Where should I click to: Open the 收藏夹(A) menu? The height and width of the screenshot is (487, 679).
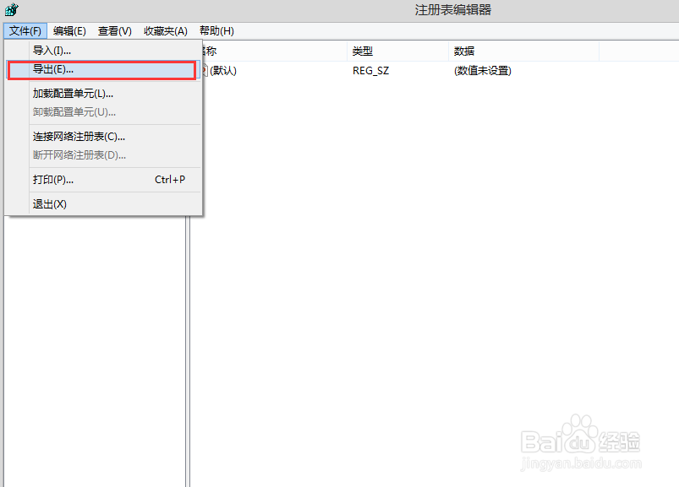(164, 30)
